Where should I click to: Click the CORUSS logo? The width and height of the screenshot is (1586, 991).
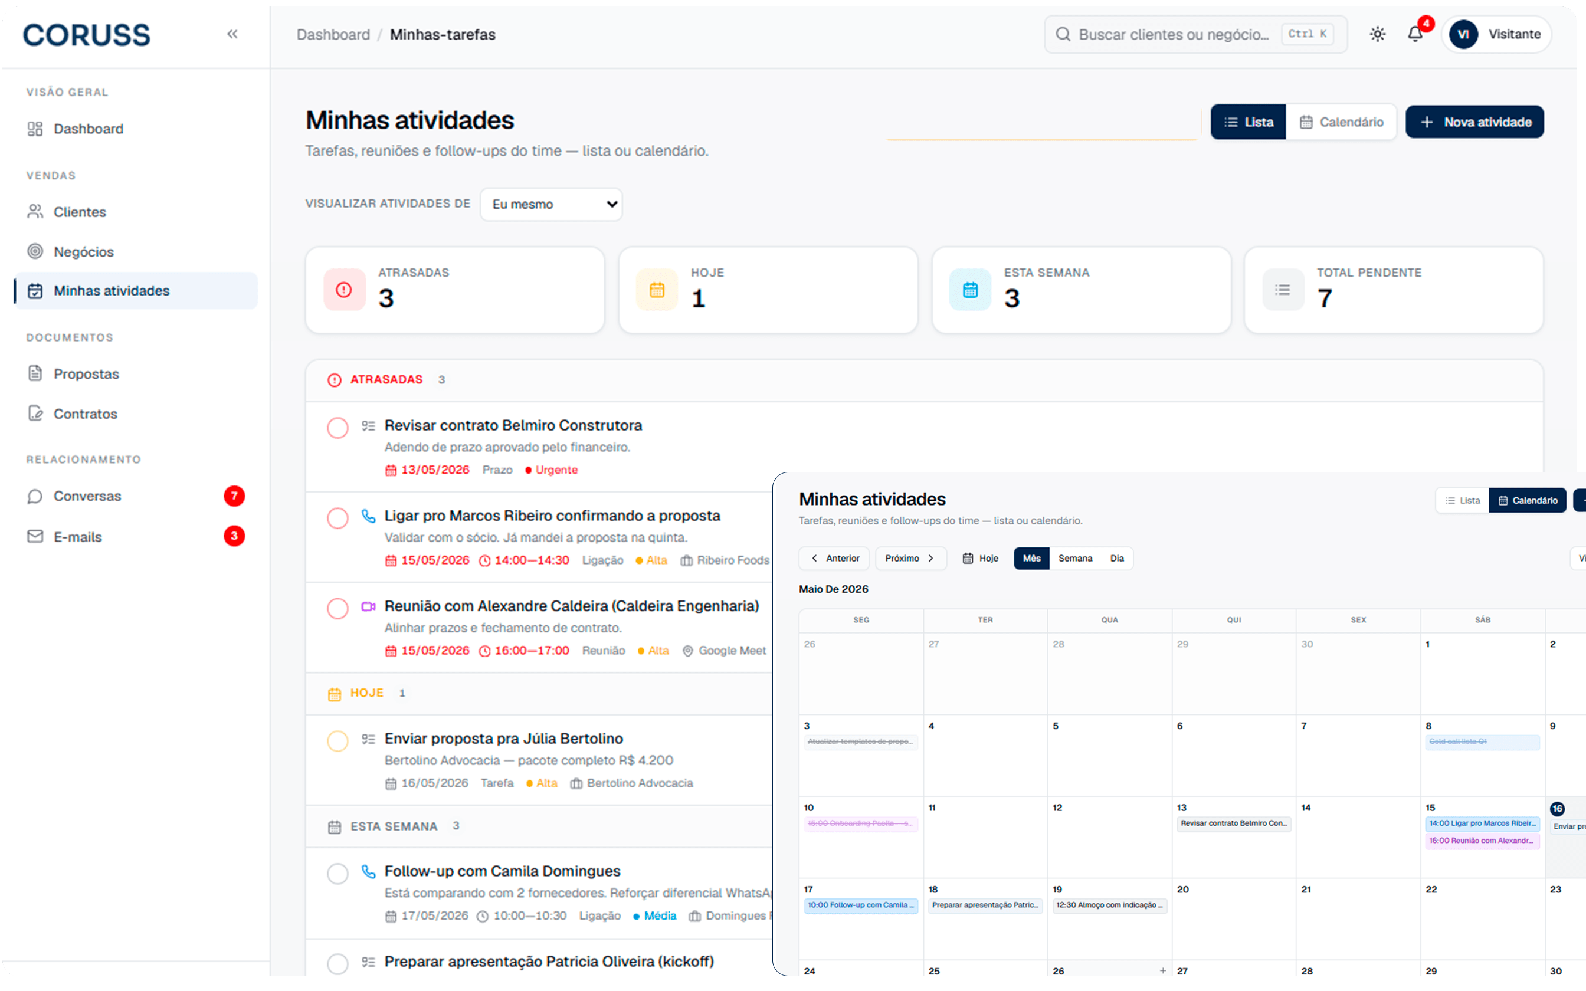click(x=87, y=35)
